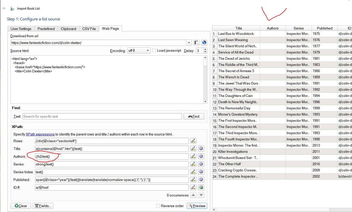Viewport: 352px width, 212px height.
Task: Increase the Delay value with up arrow
Action: click(205, 49)
